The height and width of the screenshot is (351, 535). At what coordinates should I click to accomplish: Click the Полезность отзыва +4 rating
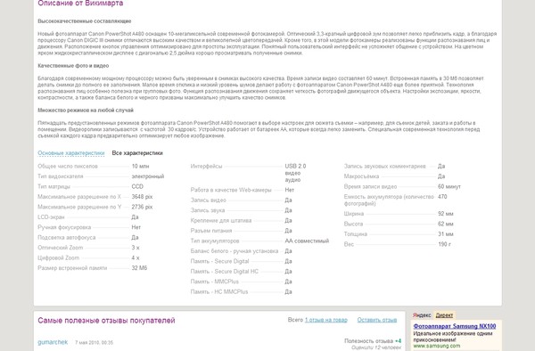pyautogui.click(x=373, y=341)
